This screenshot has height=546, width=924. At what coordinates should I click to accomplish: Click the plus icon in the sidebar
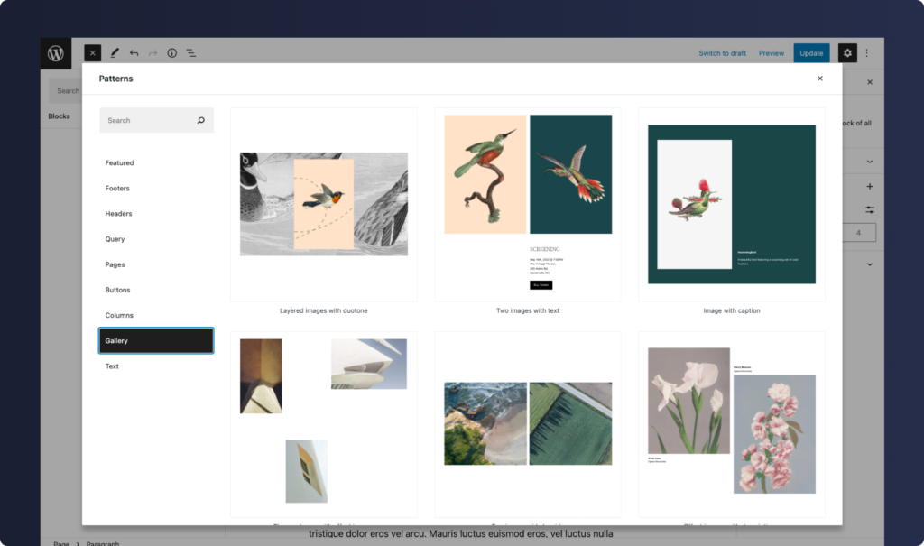tap(870, 186)
